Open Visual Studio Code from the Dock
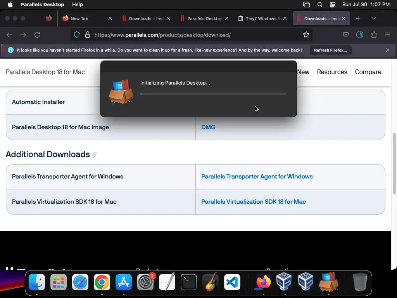Viewport: 397px width, 298px height. pos(232,282)
